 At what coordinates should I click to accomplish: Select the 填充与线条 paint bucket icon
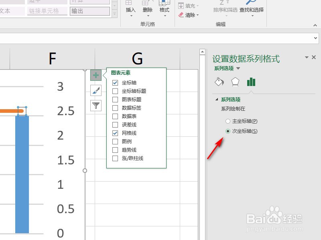click(x=219, y=82)
